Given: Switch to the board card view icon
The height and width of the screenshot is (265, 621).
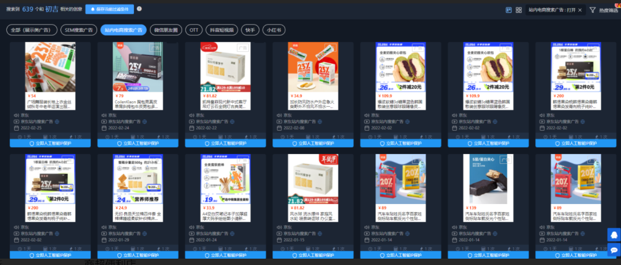Looking at the screenshot, I should point(509,10).
